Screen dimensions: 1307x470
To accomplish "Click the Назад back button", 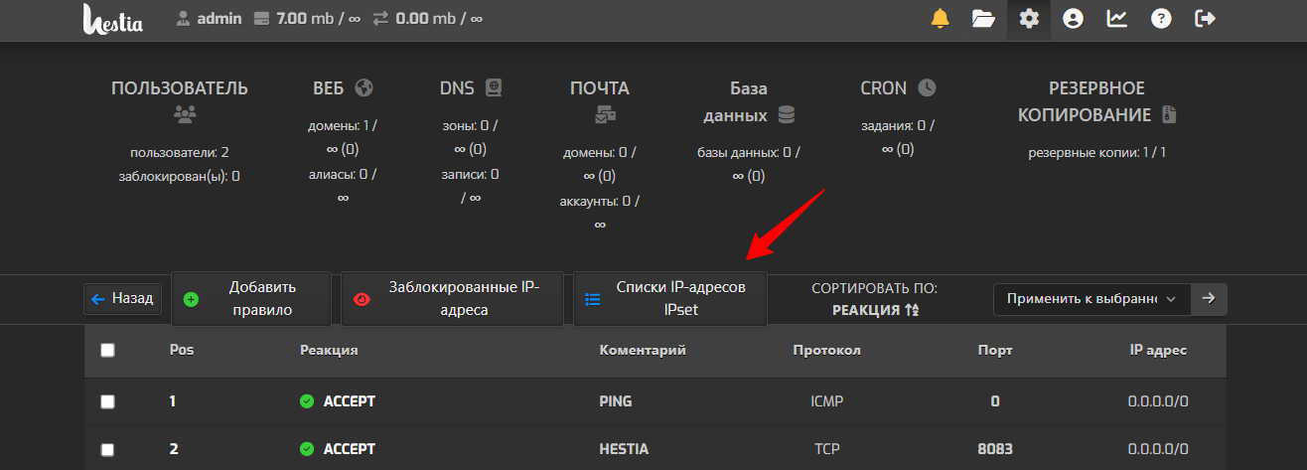I will coord(123,298).
